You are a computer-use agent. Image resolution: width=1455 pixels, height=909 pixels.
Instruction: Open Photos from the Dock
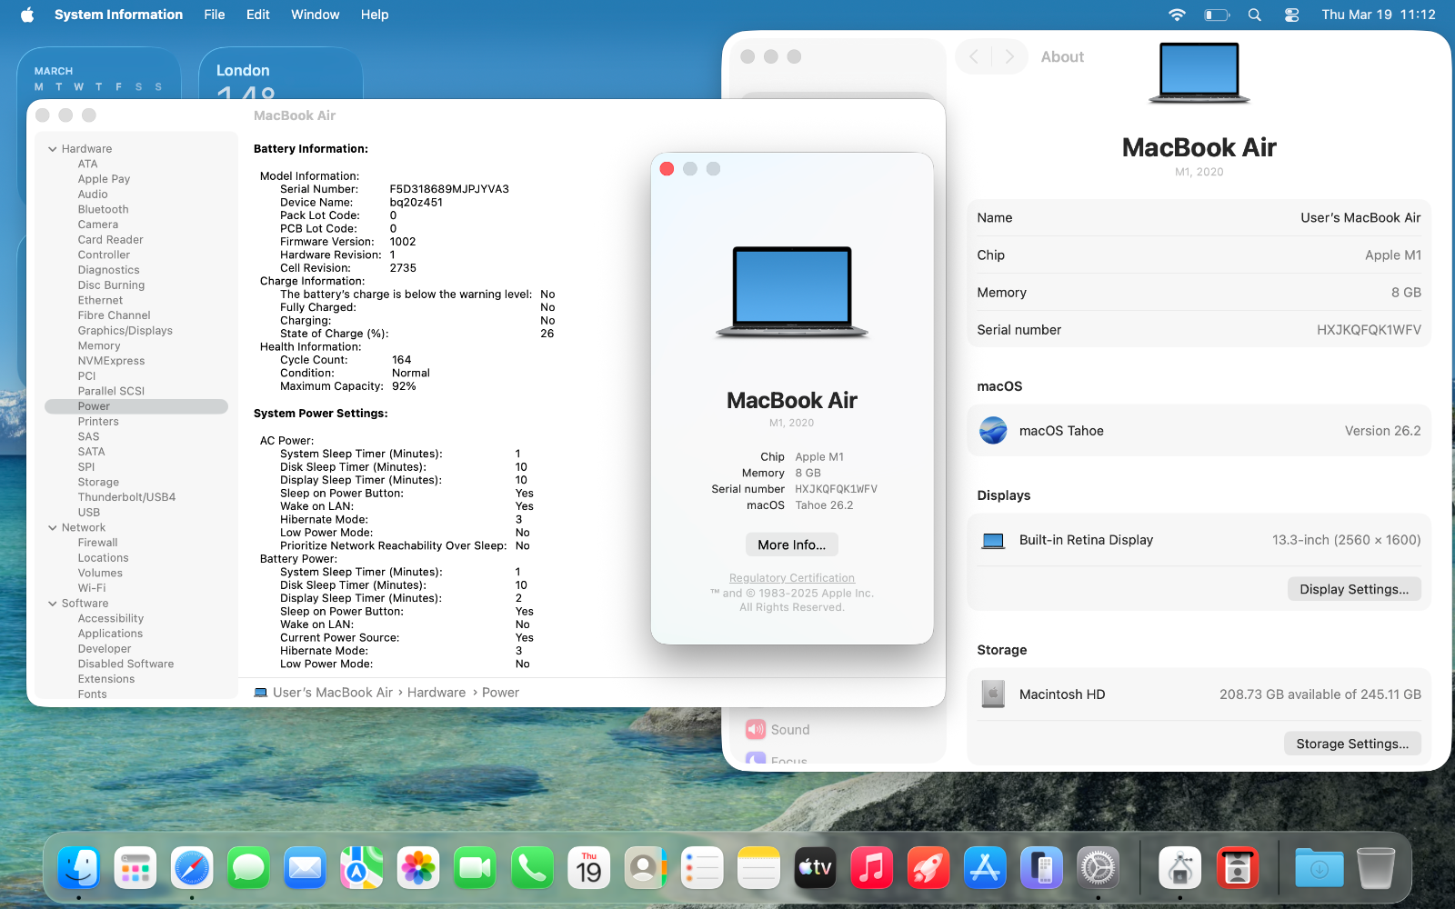tap(418, 868)
